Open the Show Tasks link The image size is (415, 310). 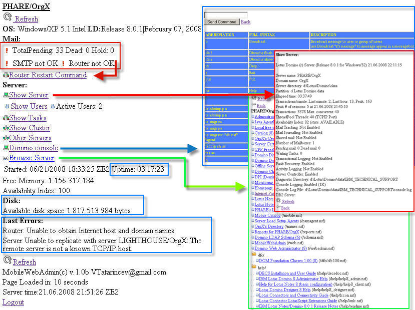click(28, 118)
